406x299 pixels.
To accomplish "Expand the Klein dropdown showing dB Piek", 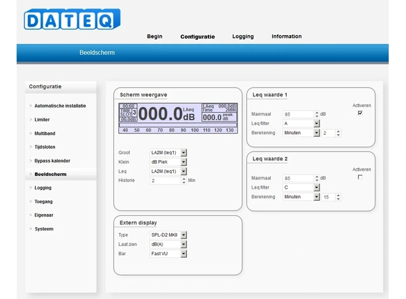I will (168, 161).
